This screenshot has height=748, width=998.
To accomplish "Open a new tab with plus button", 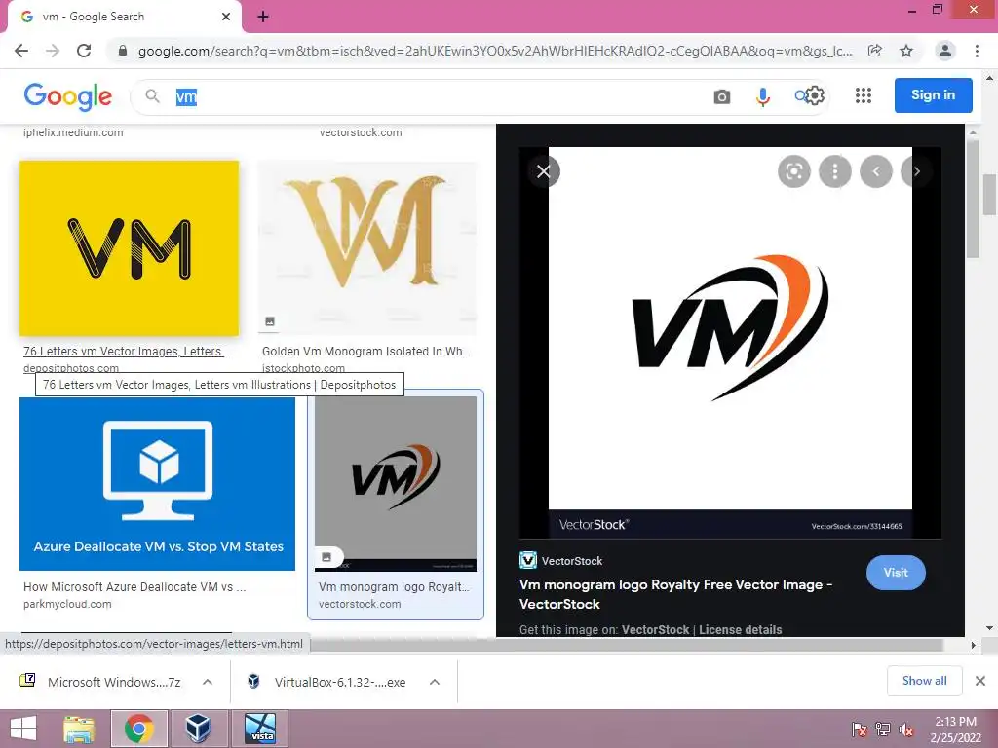I will [x=263, y=17].
